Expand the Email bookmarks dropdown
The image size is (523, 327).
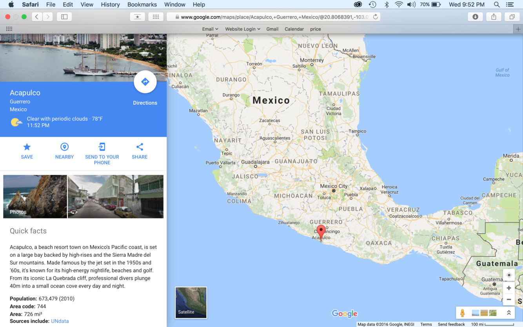[x=210, y=29]
